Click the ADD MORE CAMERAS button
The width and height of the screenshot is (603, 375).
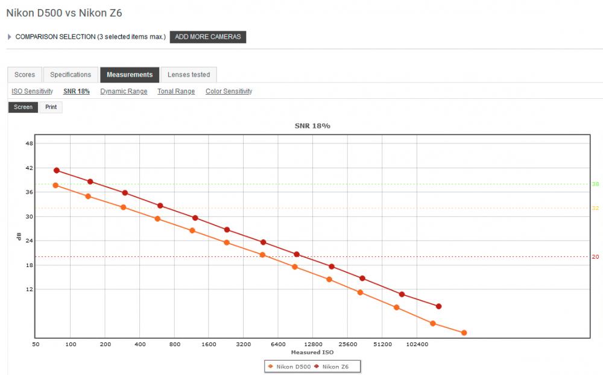(207, 37)
